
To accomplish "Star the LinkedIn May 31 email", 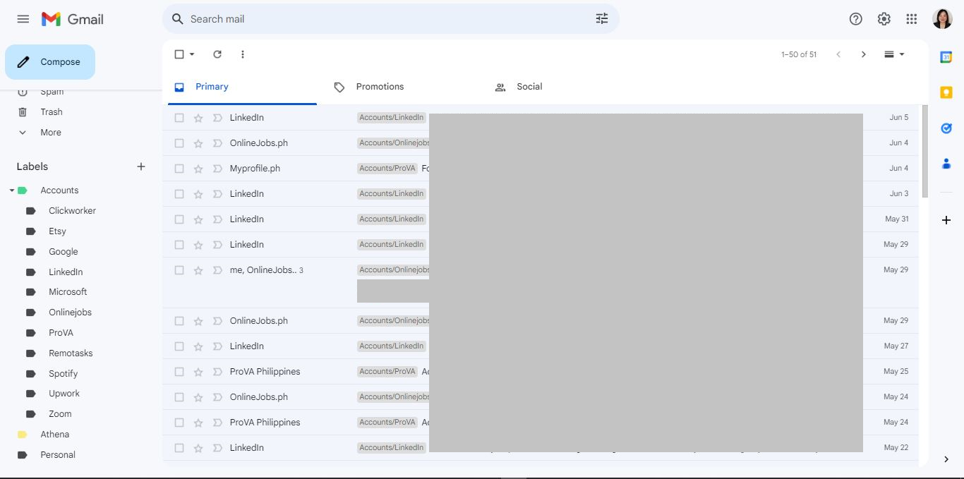I will tap(198, 219).
